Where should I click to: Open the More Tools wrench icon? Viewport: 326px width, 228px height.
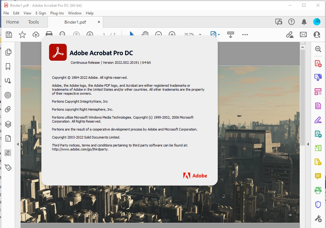click(318, 218)
